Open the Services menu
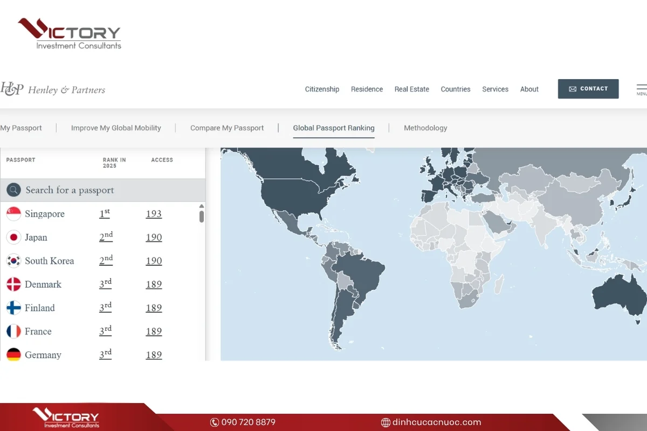 point(495,89)
